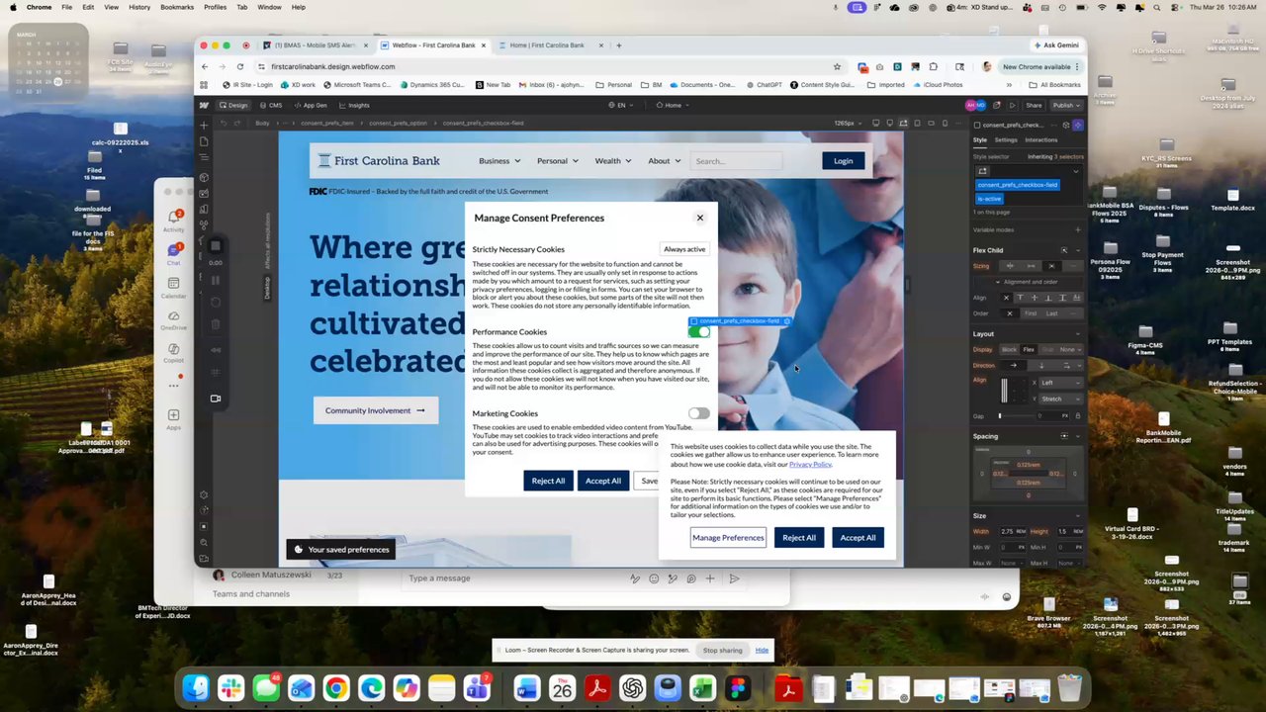Expand Alignment and order section
The height and width of the screenshot is (712, 1266).
tap(1030, 282)
